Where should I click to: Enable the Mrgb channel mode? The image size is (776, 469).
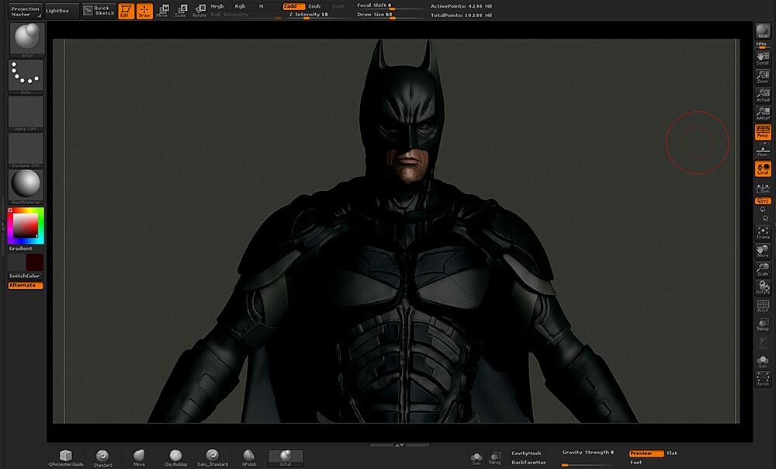tap(217, 6)
